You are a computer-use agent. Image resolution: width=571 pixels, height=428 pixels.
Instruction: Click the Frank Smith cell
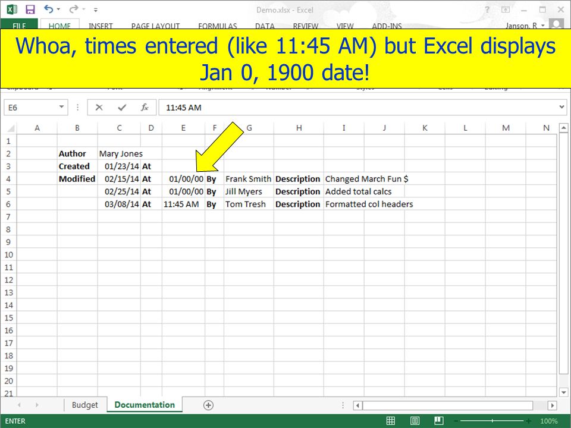point(249,179)
